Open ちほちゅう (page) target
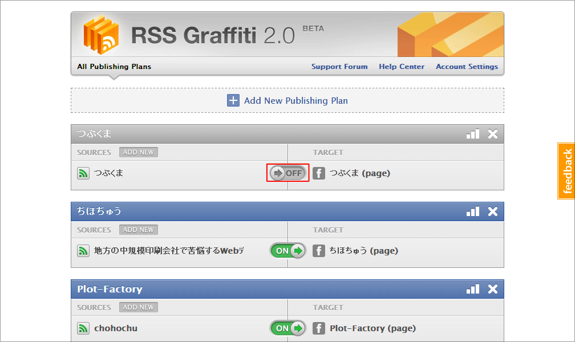The width and height of the screenshot is (575, 342). [x=363, y=251]
